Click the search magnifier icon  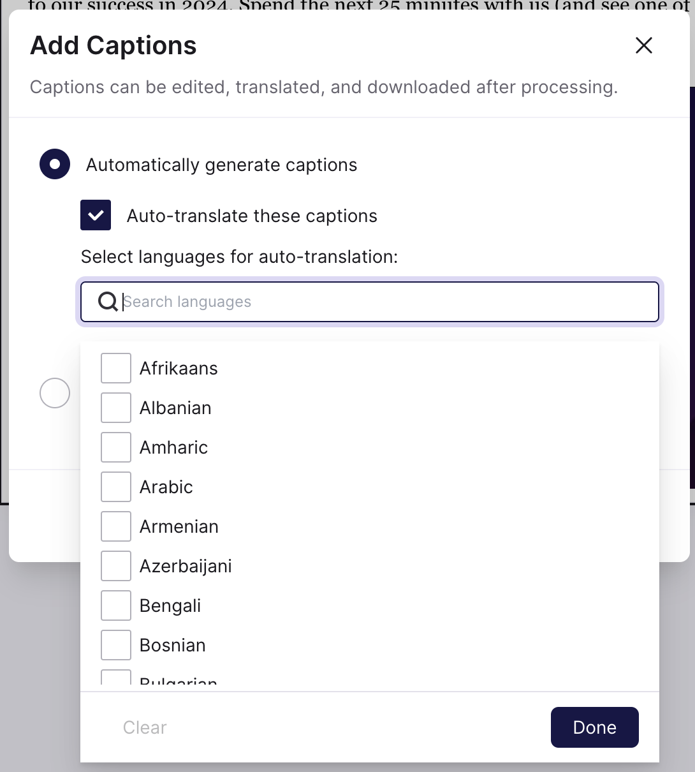[108, 301]
